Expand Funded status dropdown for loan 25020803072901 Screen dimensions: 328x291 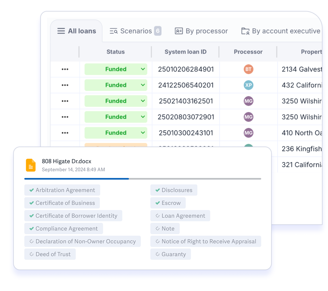point(143,117)
